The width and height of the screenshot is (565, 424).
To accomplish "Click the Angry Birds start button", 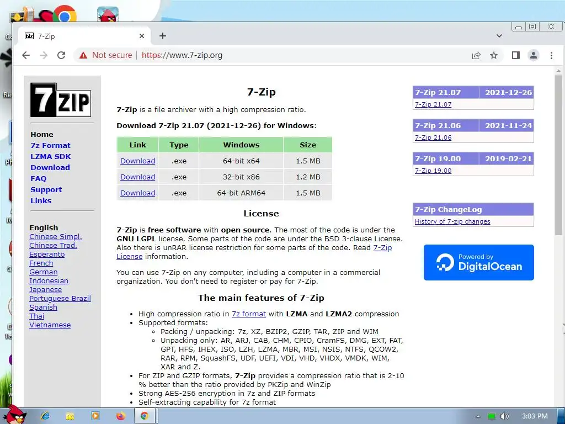I will tap(14, 415).
